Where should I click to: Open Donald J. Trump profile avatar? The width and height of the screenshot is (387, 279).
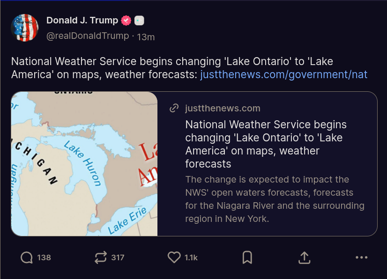[25, 28]
